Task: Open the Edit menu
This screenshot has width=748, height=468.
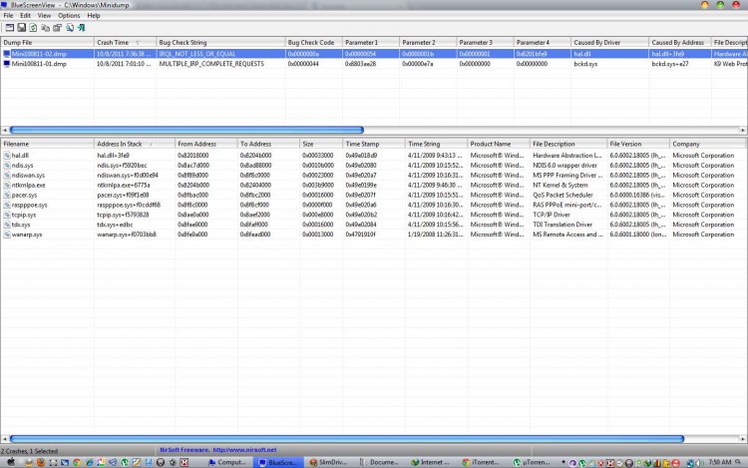Action: 25,16
